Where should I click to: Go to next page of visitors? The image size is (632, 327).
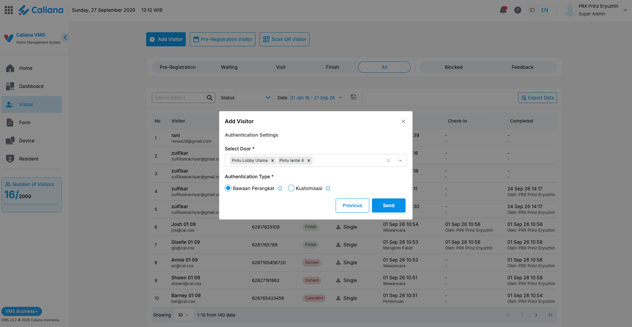[536, 315]
